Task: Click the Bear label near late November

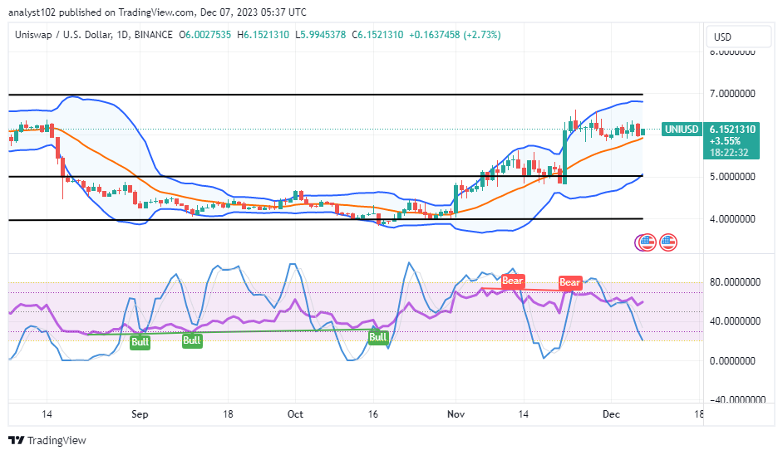Action: [x=569, y=282]
